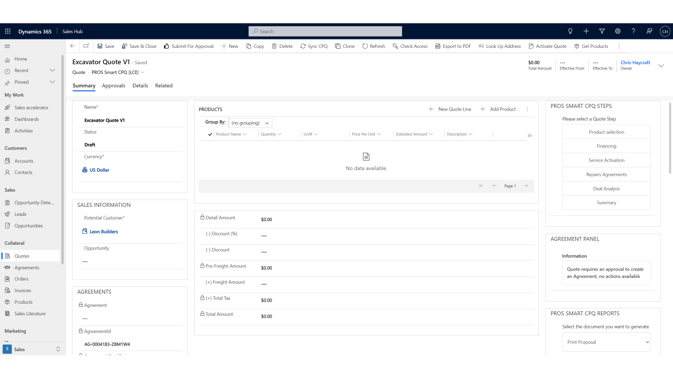Click the Sync CPQ command

point(314,46)
